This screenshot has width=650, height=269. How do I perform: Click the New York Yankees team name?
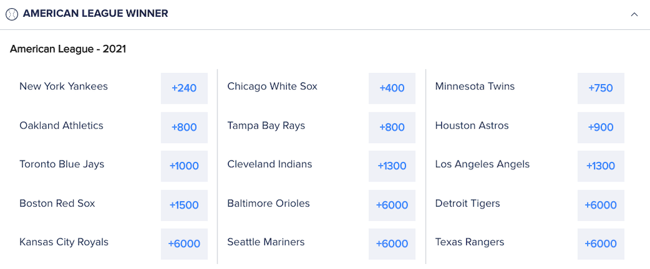tap(64, 87)
